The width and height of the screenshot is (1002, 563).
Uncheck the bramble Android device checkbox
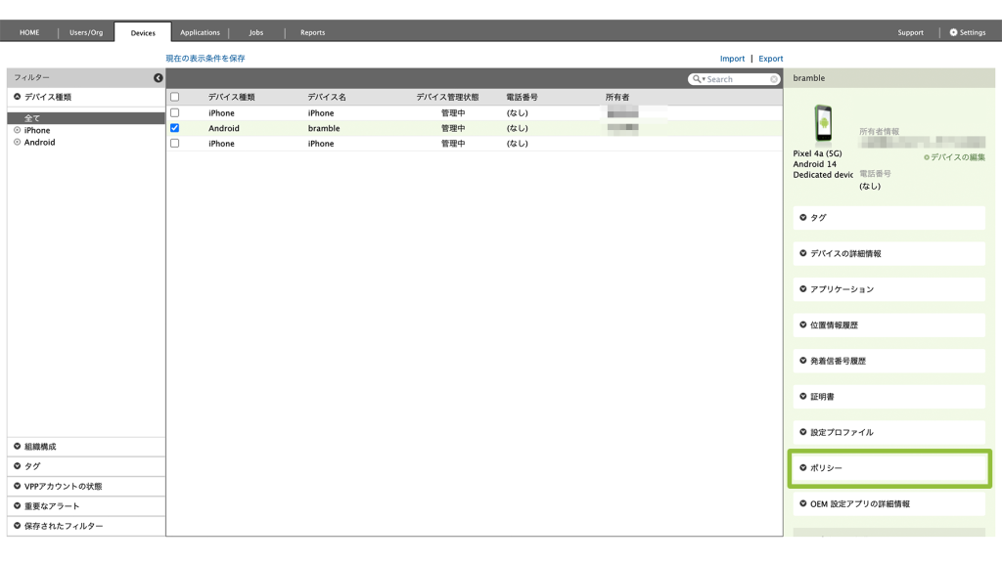[x=175, y=128]
